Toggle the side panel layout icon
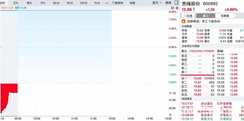Image resolution: width=244 pixels, height=121 pixels. [177, 3]
